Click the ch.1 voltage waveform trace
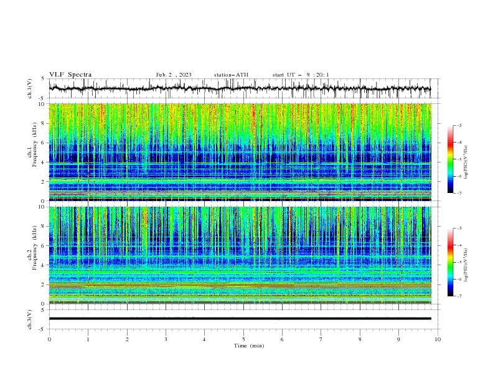 point(240,88)
